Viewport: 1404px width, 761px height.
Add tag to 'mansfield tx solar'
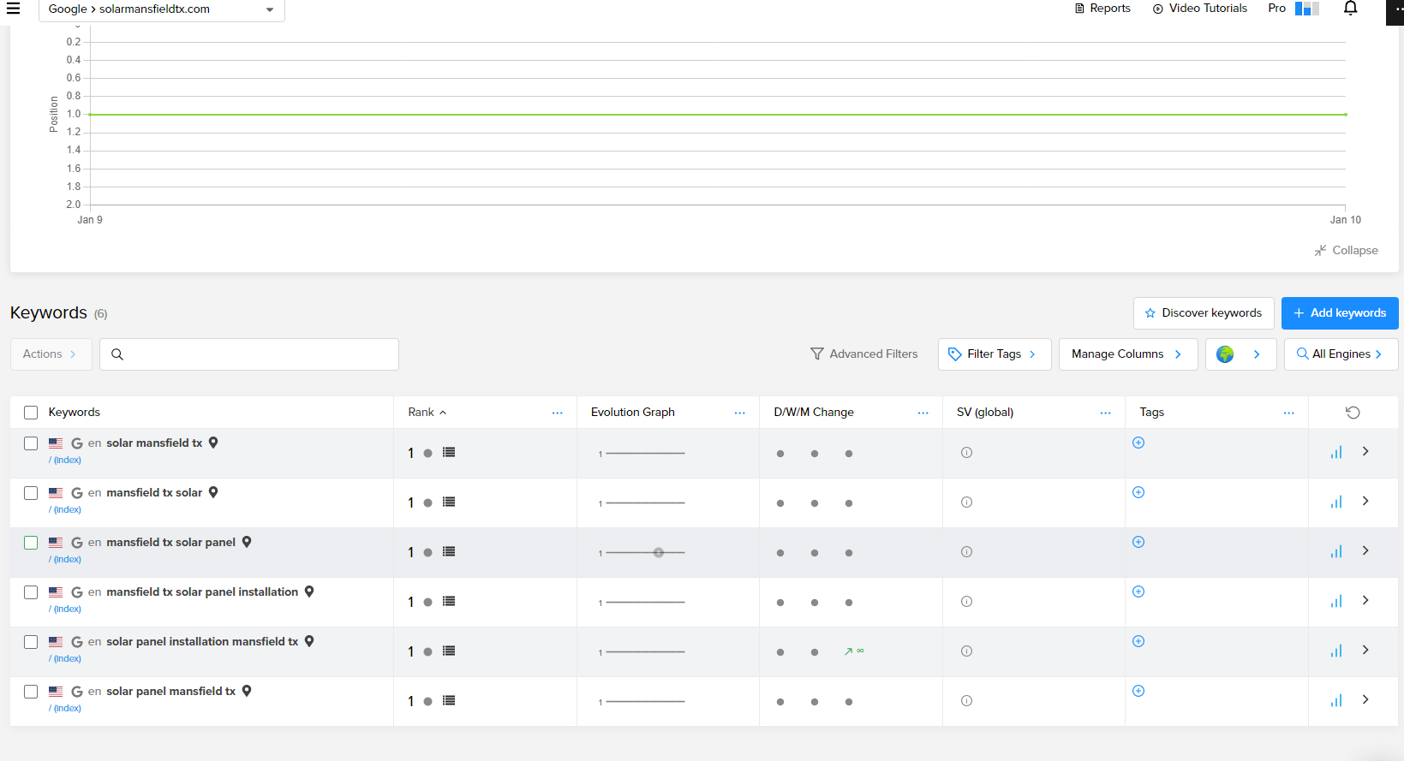[x=1138, y=492]
